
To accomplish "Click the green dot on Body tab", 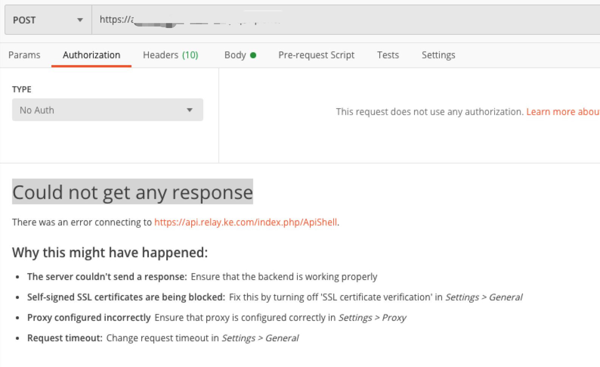I will point(253,55).
